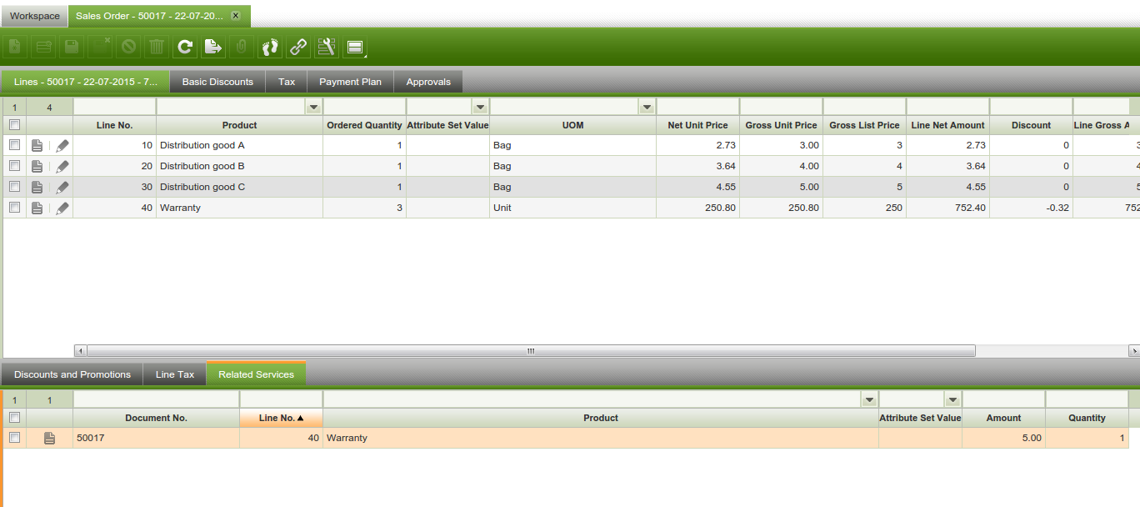Open form icon in Related Services row 50017

point(49,439)
